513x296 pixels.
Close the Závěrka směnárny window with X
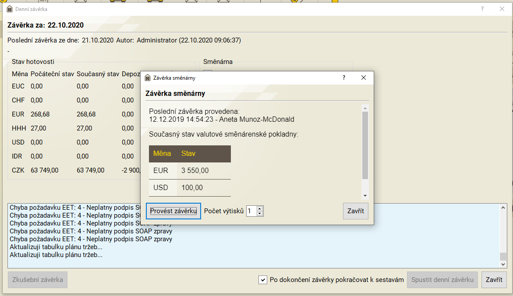click(363, 78)
